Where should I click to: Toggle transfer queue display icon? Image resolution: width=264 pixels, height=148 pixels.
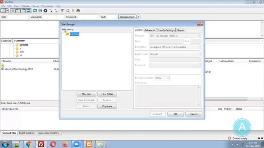click(28, 11)
